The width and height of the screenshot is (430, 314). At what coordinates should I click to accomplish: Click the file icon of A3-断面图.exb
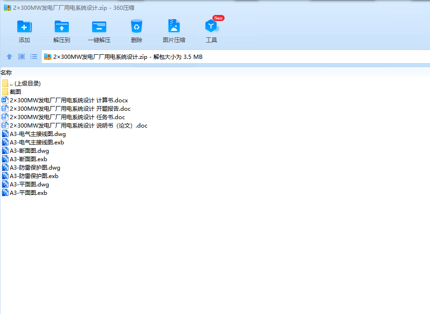(x=5, y=159)
